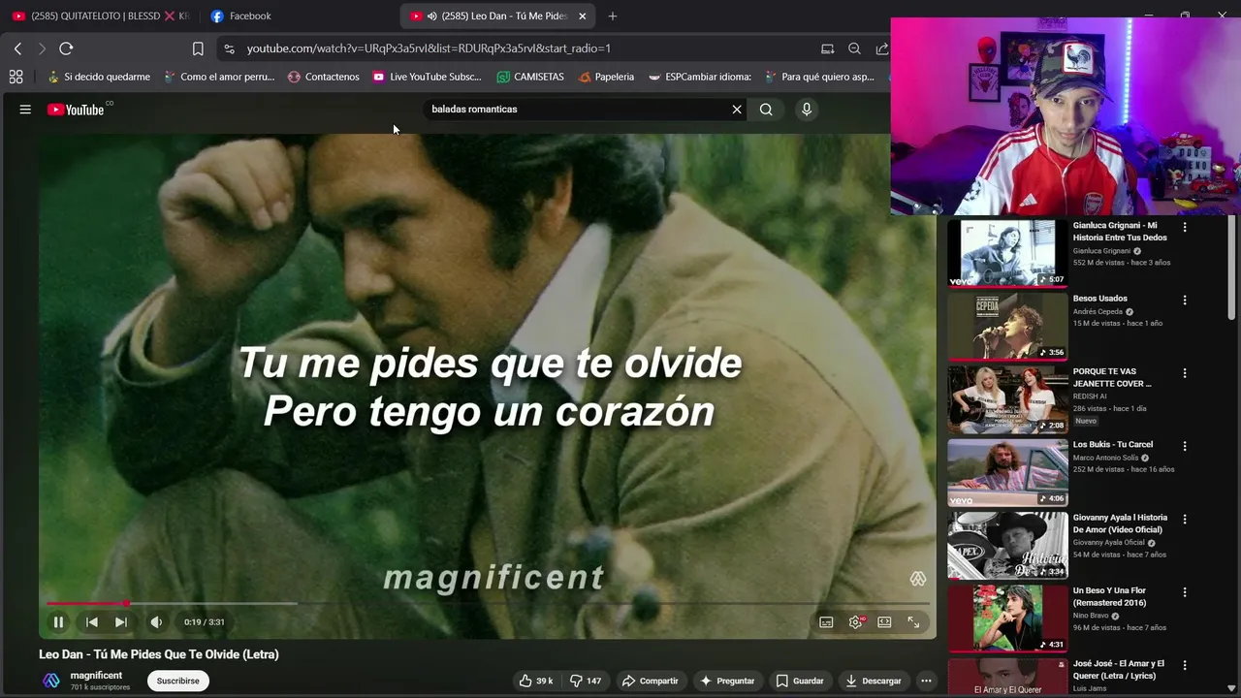Clear the search box with X
The image size is (1241, 698).
(737, 110)
